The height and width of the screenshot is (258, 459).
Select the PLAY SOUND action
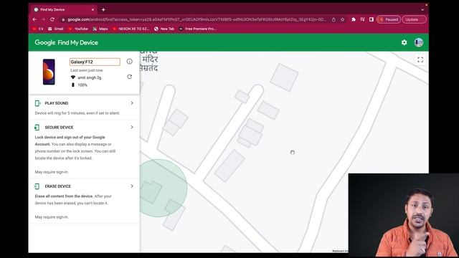click(x=57, y=103)
